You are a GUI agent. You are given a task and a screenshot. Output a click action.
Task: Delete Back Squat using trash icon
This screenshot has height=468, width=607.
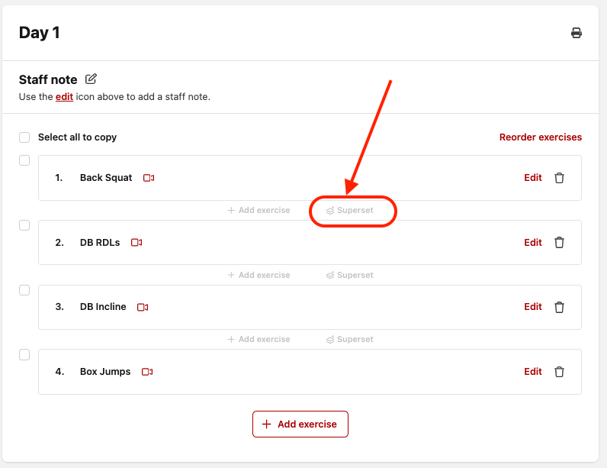(559, 178)
